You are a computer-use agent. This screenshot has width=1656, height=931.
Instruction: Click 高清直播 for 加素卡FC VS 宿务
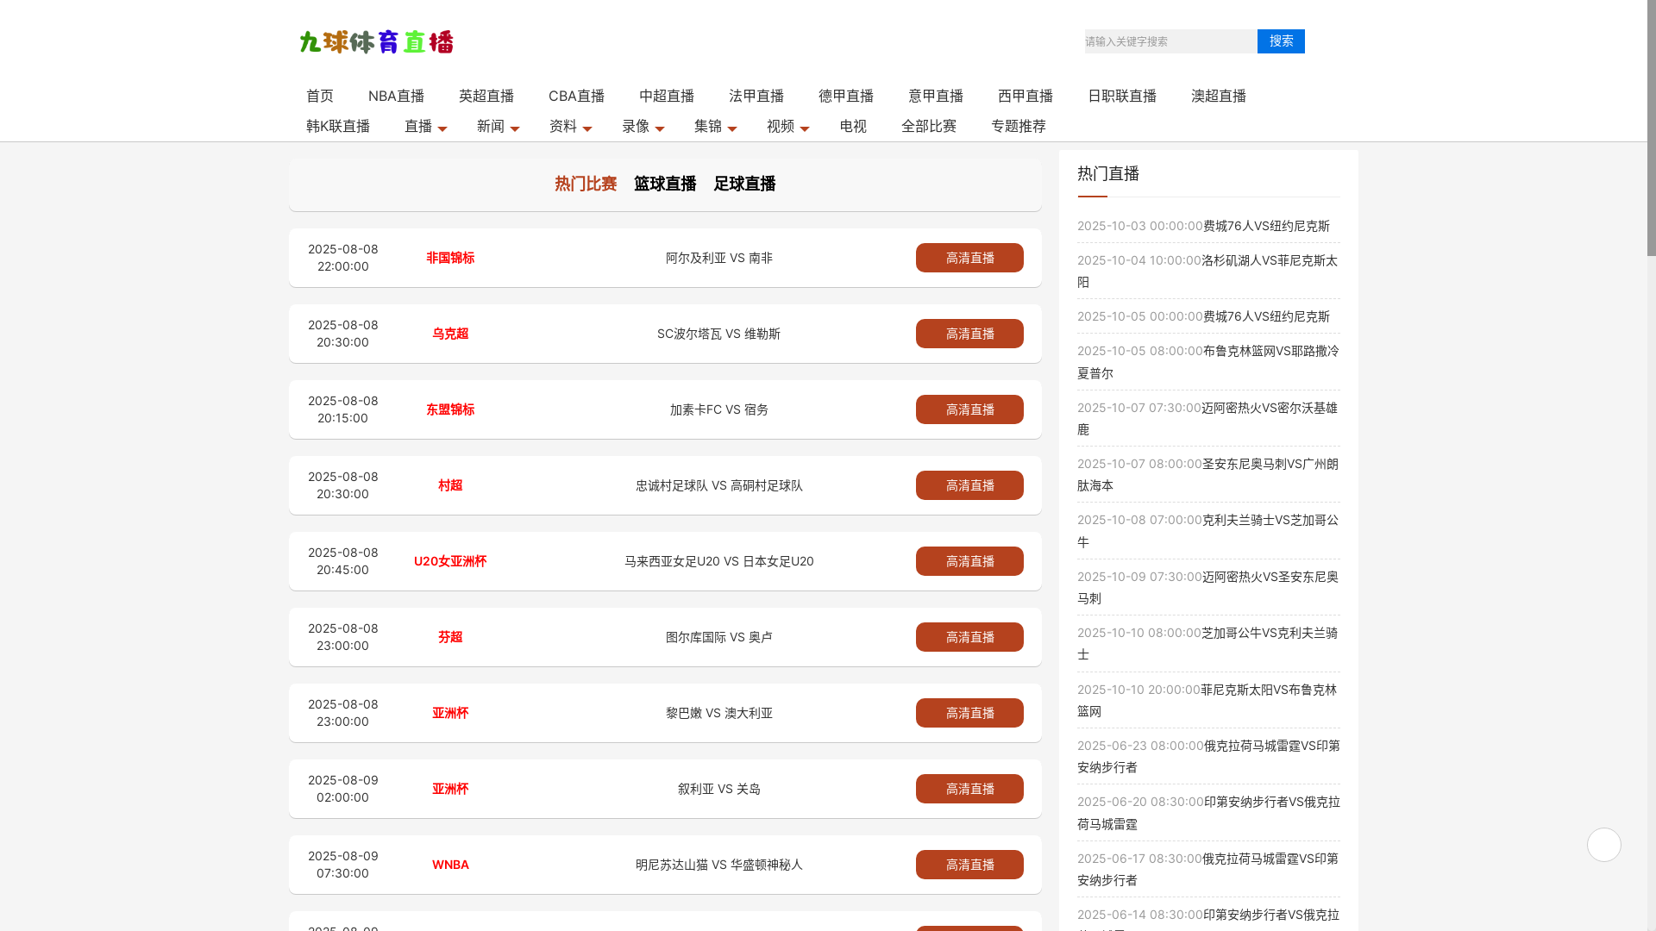coord(969,409)
